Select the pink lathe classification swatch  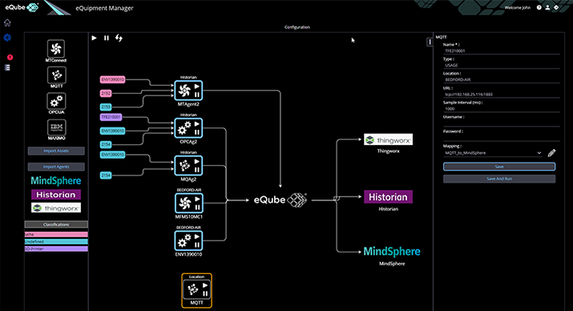point(56,234)
